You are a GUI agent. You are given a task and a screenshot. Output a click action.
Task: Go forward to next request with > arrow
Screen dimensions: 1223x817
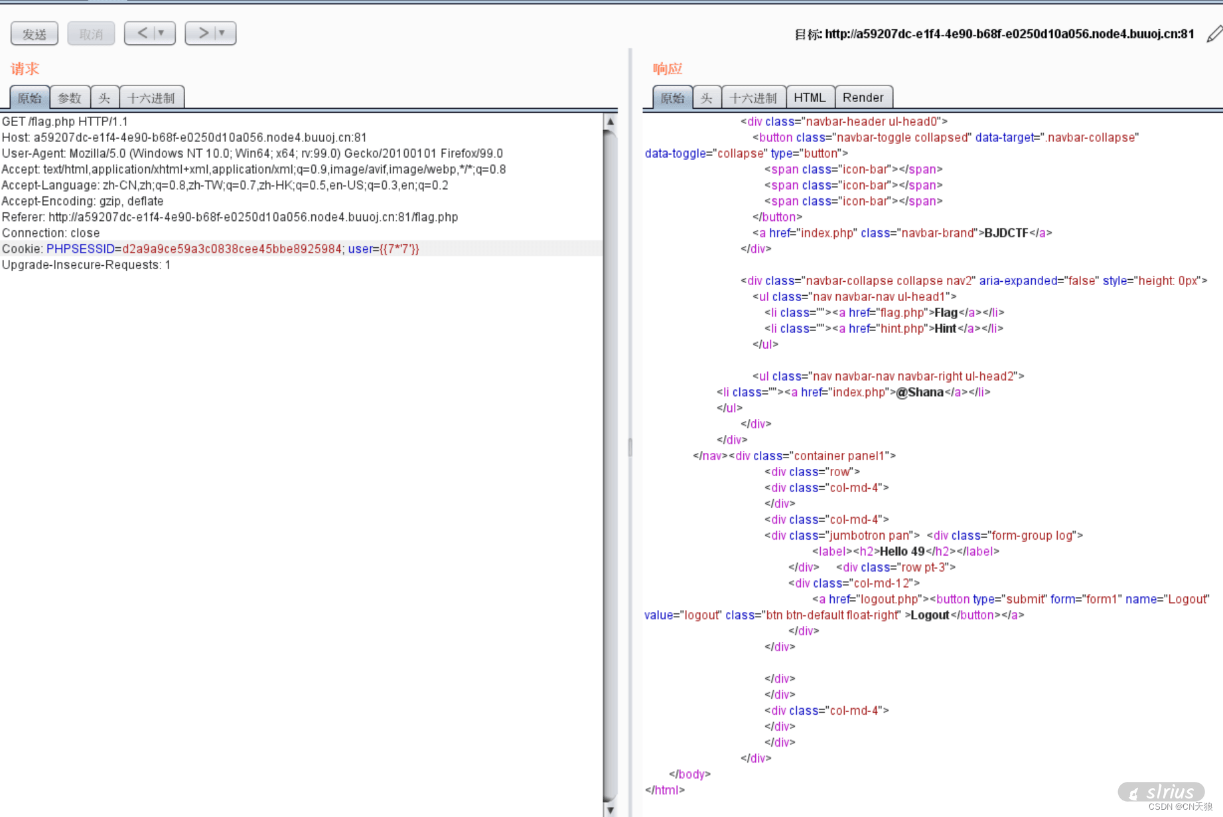click(x=202, y=33)
